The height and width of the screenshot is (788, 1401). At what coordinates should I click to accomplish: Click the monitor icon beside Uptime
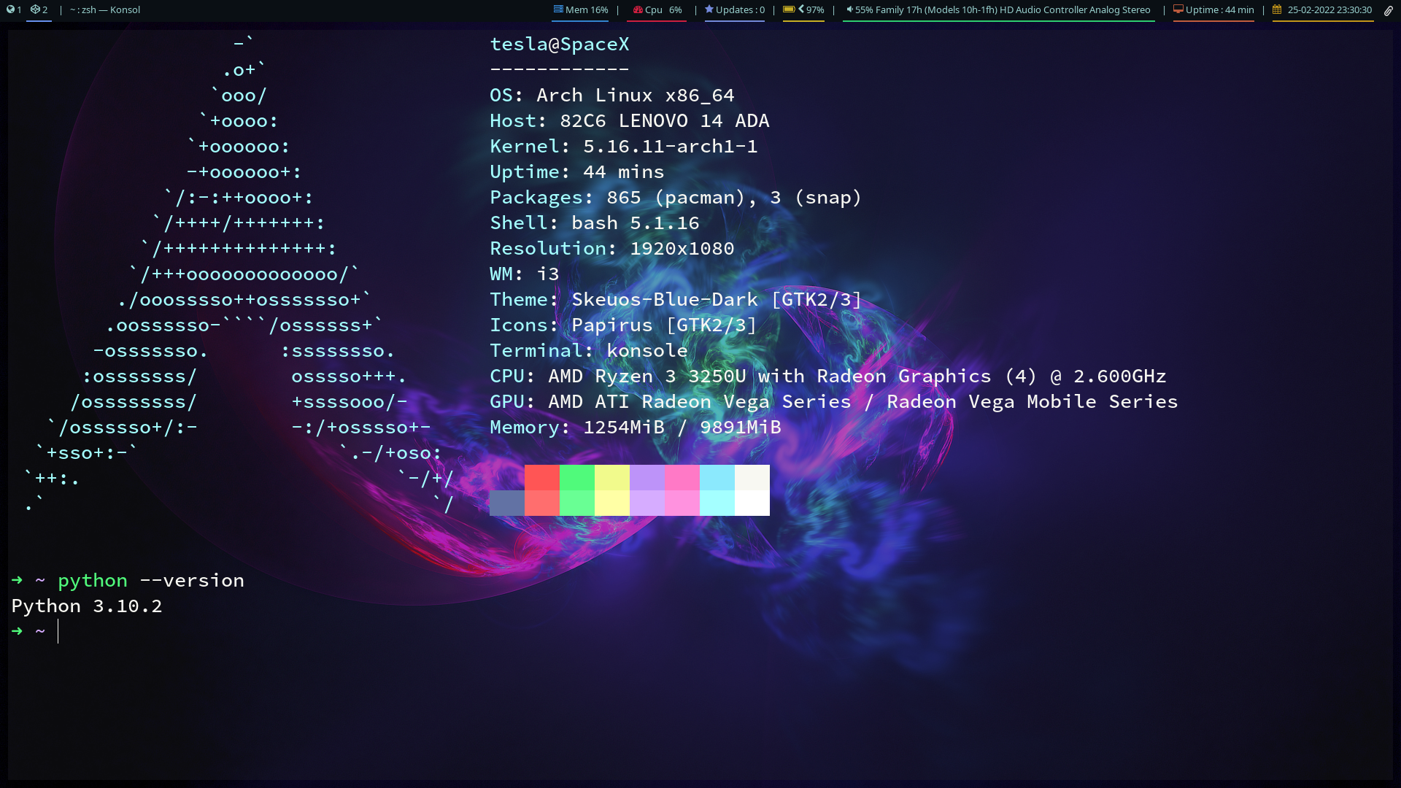point(1178,9)
